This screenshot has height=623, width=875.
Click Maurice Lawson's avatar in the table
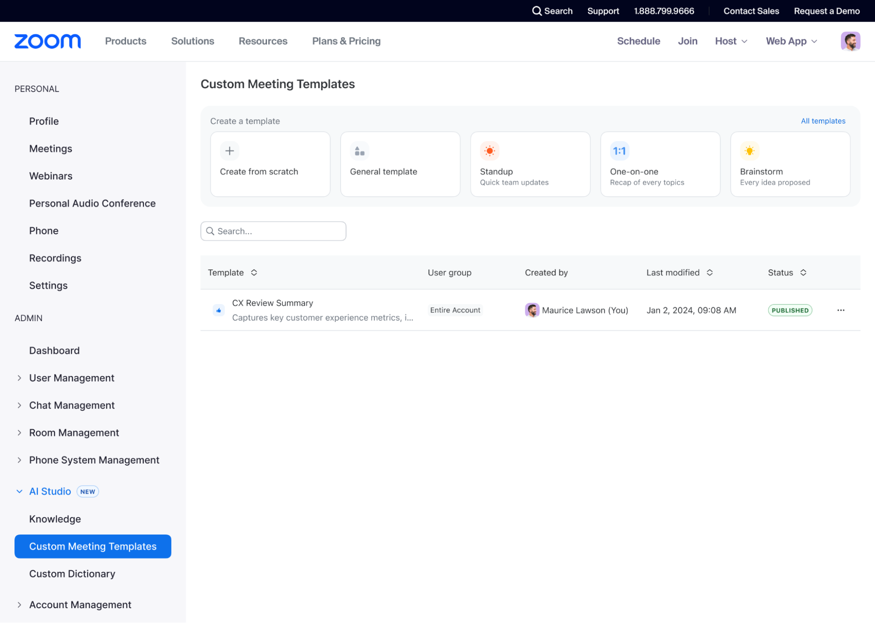pyautogui.click(x=532, y=310)
